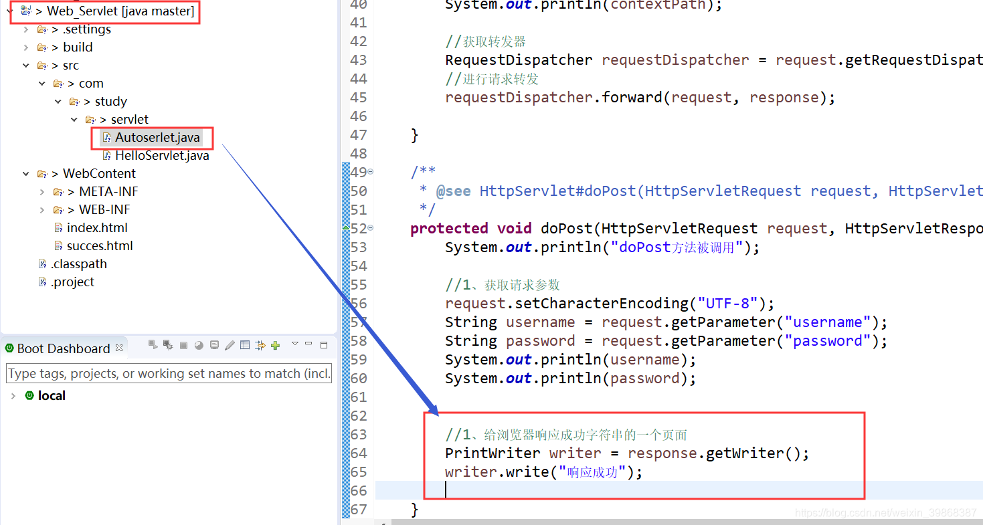Click the editor horizontal scrollbar
The image size is (983, 525).
[687, 522]
